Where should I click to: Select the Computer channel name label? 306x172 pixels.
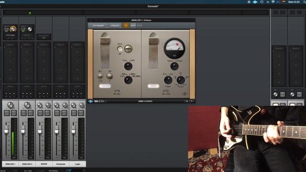(x=61, y=164)
